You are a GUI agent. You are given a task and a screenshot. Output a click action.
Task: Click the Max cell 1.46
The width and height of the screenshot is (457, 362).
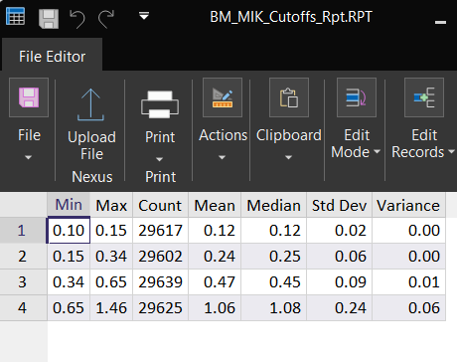[x=111, y=308]
